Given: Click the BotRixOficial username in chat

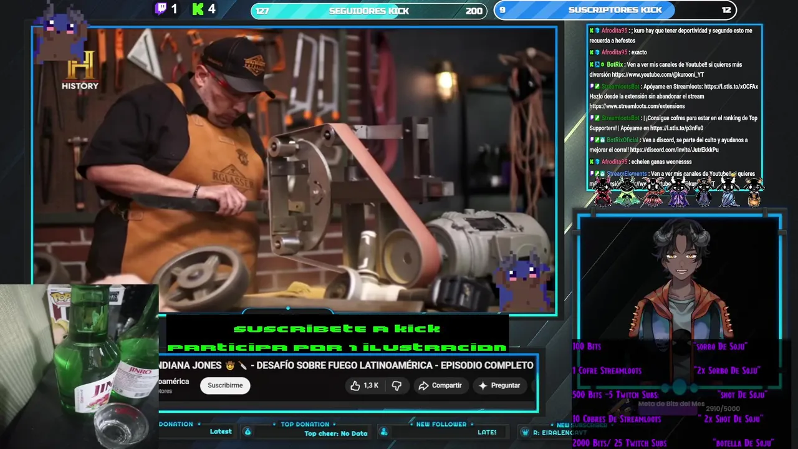Looking at the screenshot, I should coord(622,140).
